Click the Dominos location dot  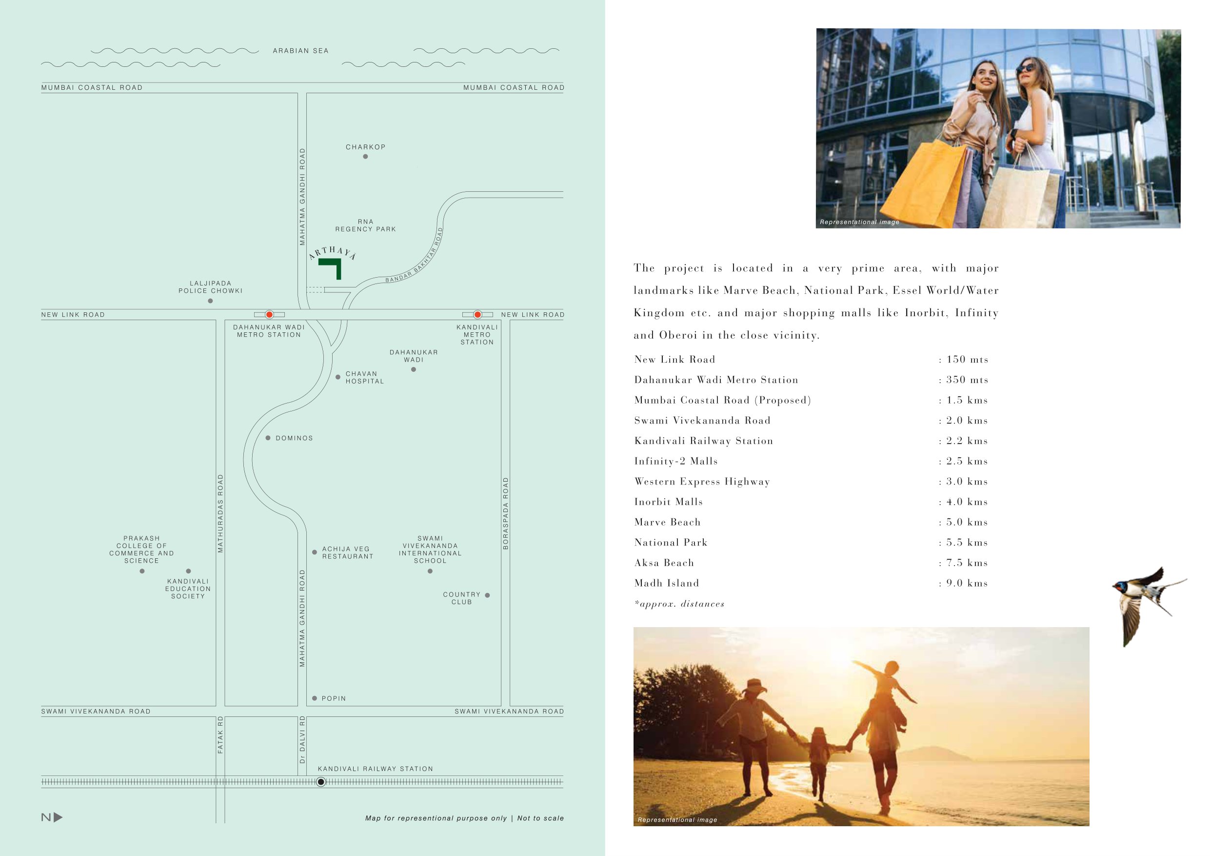[268, 438]
